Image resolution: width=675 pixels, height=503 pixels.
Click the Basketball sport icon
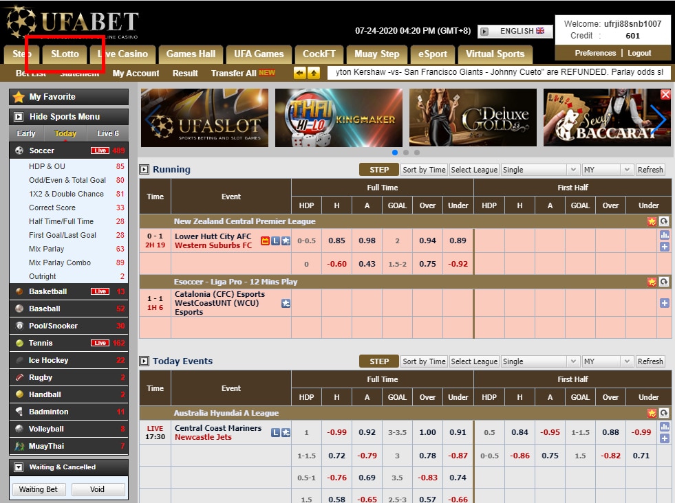19,291
